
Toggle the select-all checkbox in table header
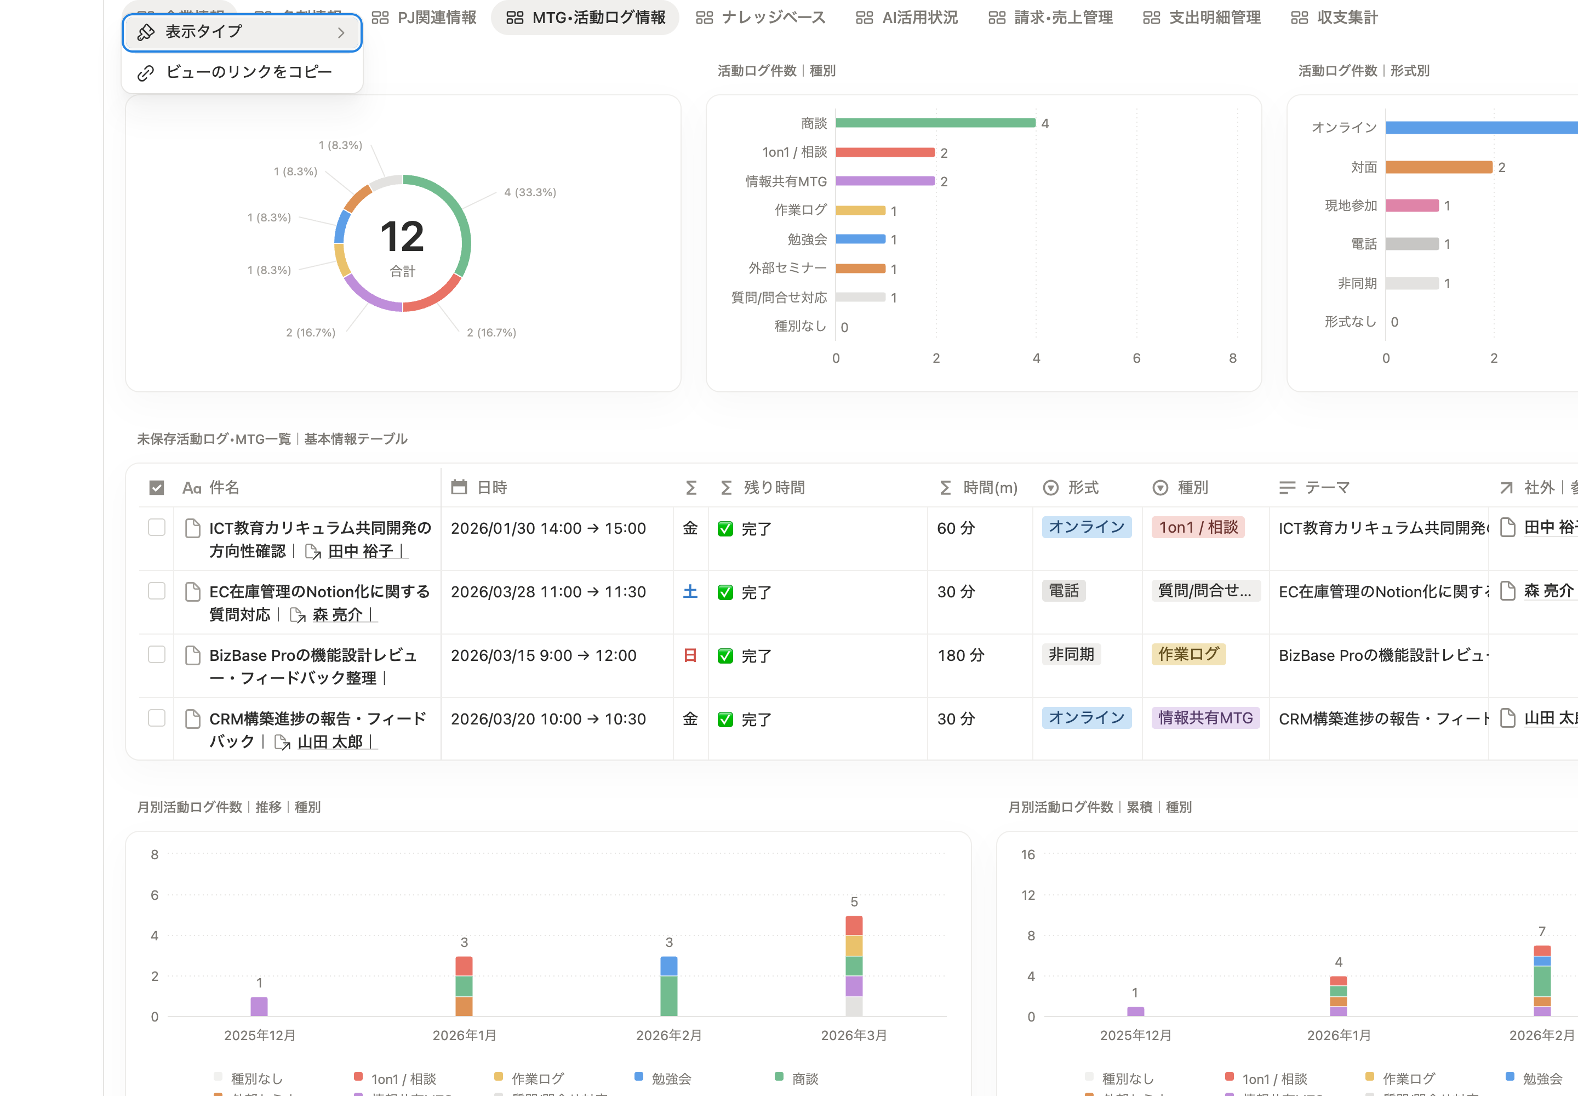[x=157, y=488]
